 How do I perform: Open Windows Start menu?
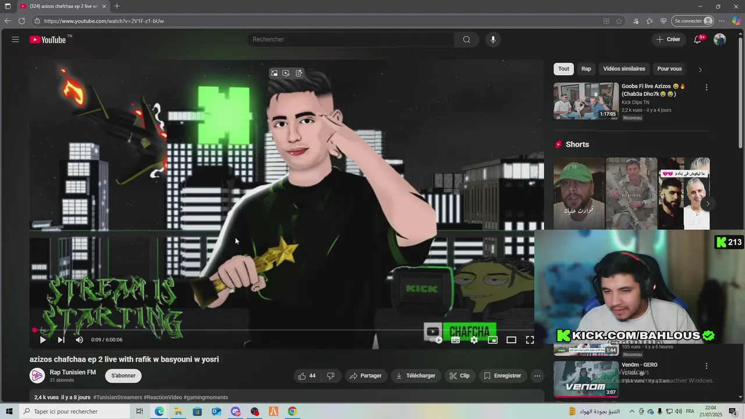pos(9,411)
